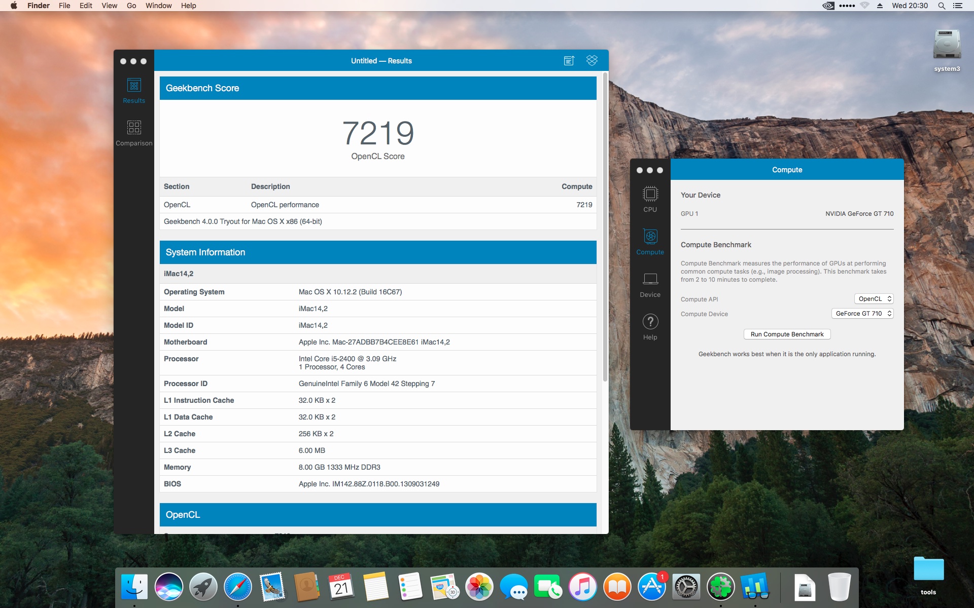Launch Siri from the Dock
Image resolution: width=974 pixels, height=608 pixels.
tap(168, 587)
